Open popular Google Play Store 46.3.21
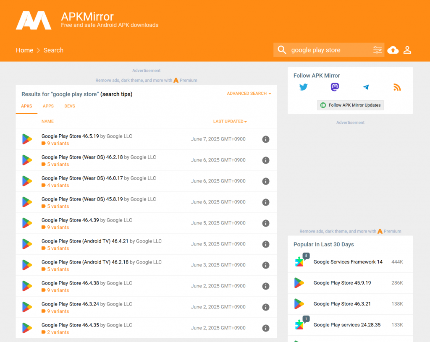Image resolution: width=430 pixels, height=342 pixels. coord(342,304)
